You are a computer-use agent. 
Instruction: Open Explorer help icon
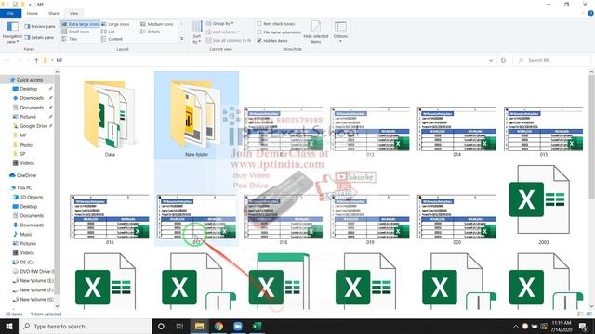click(590, 13)
